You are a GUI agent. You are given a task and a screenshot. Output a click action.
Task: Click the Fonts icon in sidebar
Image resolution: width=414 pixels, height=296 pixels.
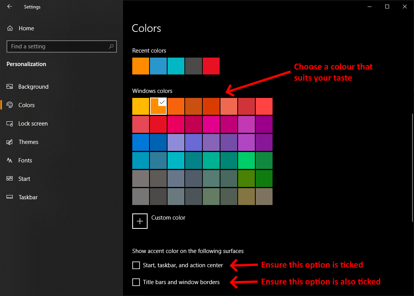click(x=10, y=160)
